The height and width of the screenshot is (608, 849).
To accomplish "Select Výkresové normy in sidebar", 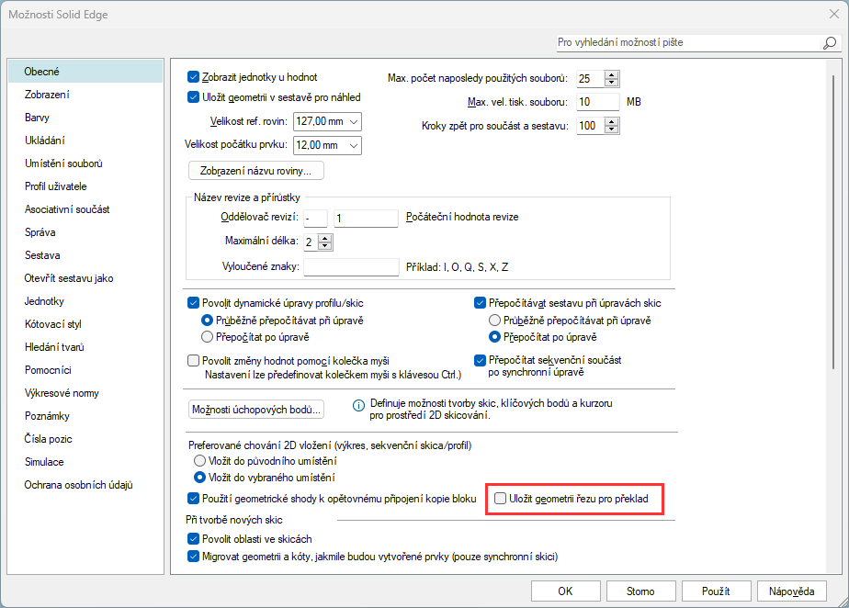I will [62, 393].
